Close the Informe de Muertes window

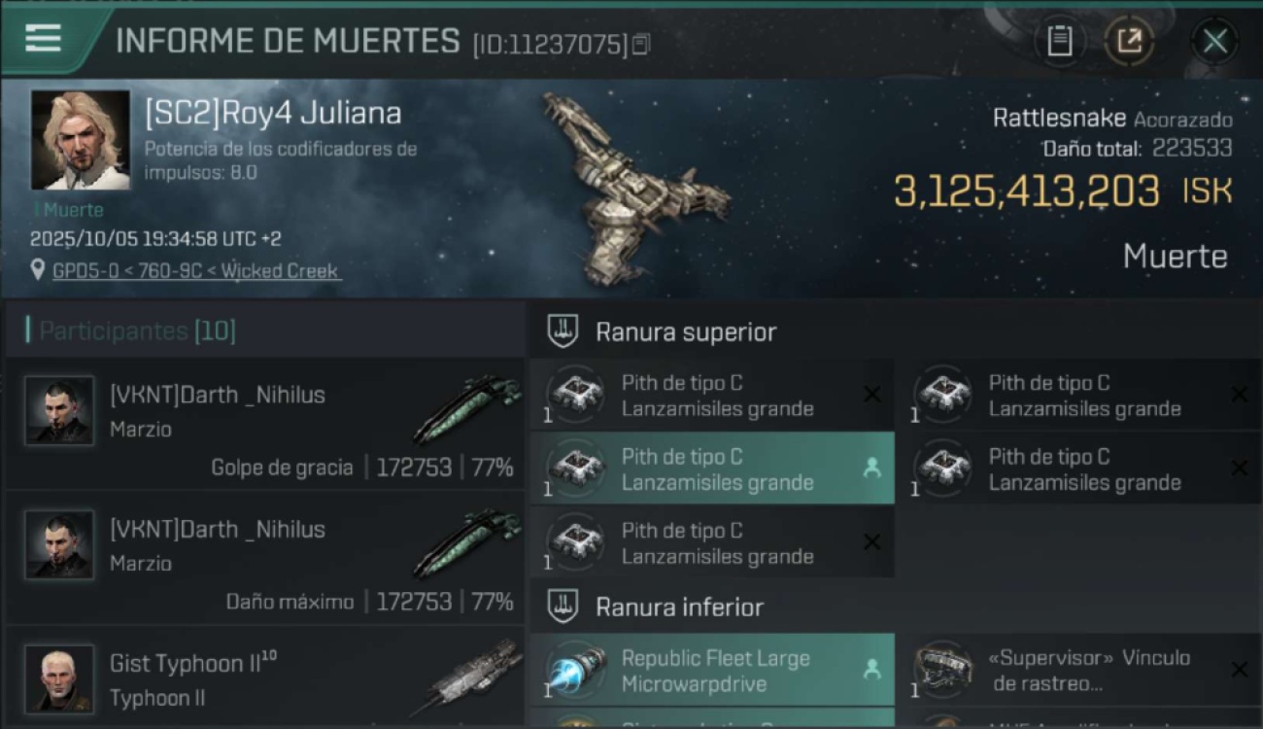[x=1214, y=41]
